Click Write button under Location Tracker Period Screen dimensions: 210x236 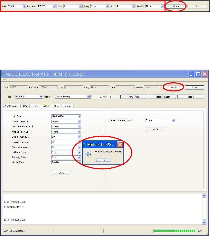pyautogui.click(x=155, y=129)
